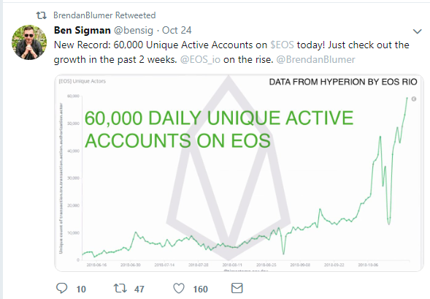
Task: Open tweet options chevron dropdown
Action: coord(418,31)
